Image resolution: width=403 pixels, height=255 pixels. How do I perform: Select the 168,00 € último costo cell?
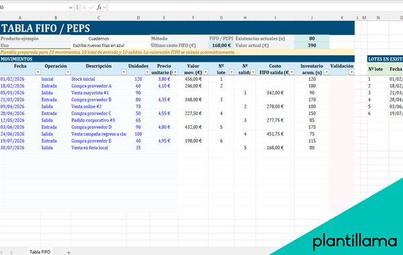[x=221, y=45]
